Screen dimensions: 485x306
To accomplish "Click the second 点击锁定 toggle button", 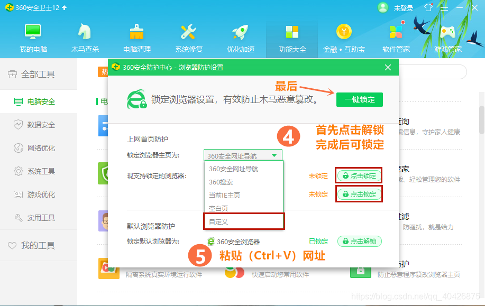I will (359, 194).
